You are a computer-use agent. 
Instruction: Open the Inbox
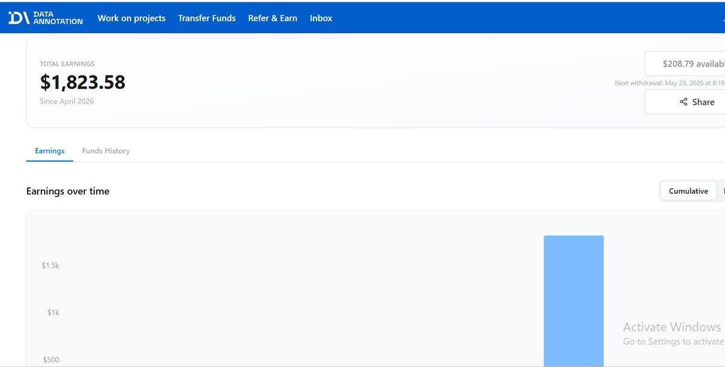(x=321, y=18)
